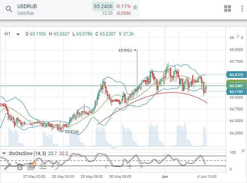Open the chart layout grid icon

[x=228, y=9]
